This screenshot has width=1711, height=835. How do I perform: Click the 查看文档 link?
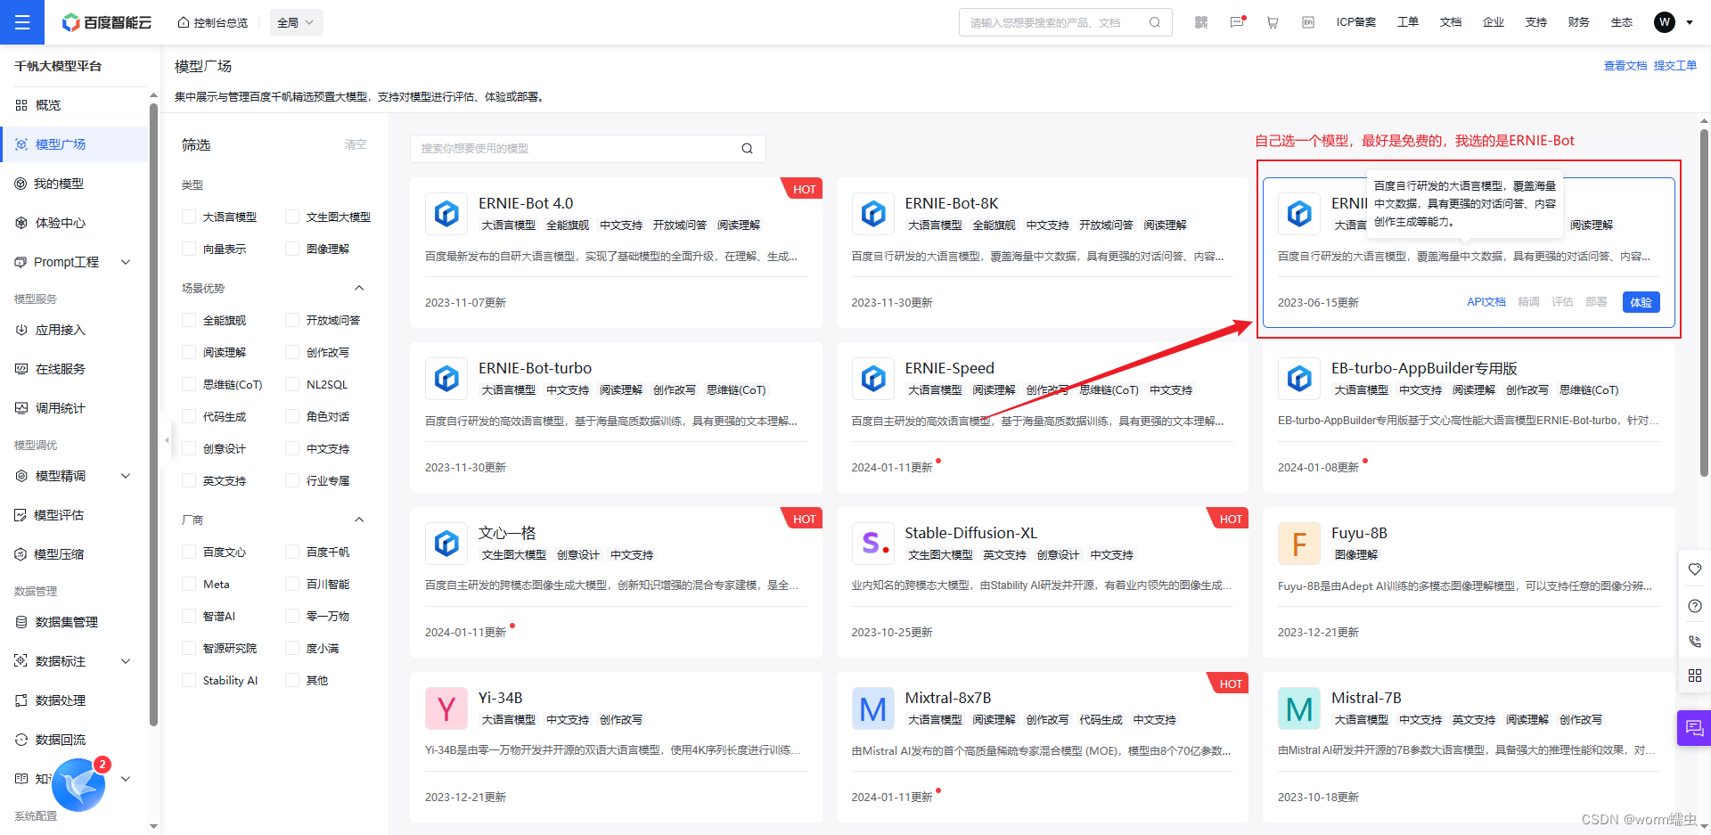(x=1625, y=66)
